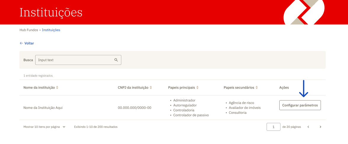Sort by Papeis secundários column
This screenshot has height=144, width=348.
(256, 88)
